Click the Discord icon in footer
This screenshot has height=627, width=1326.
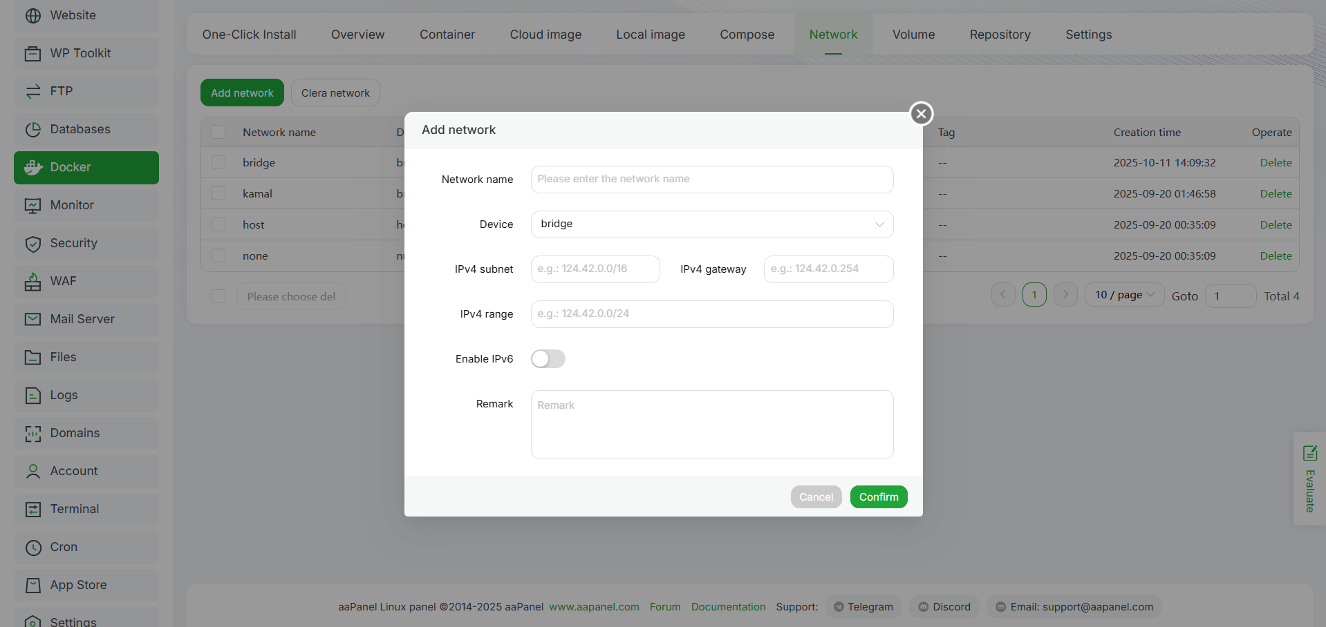923,607
